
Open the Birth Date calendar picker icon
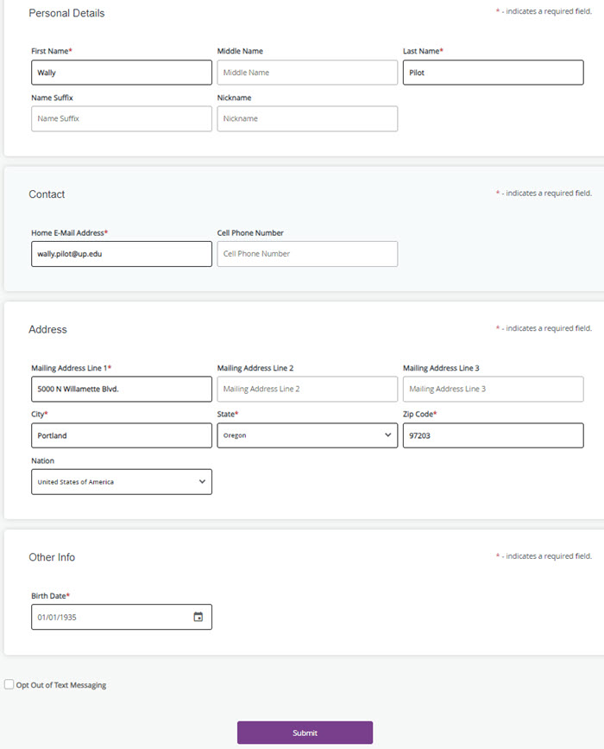pyautogui.click(x=198, y=617)
